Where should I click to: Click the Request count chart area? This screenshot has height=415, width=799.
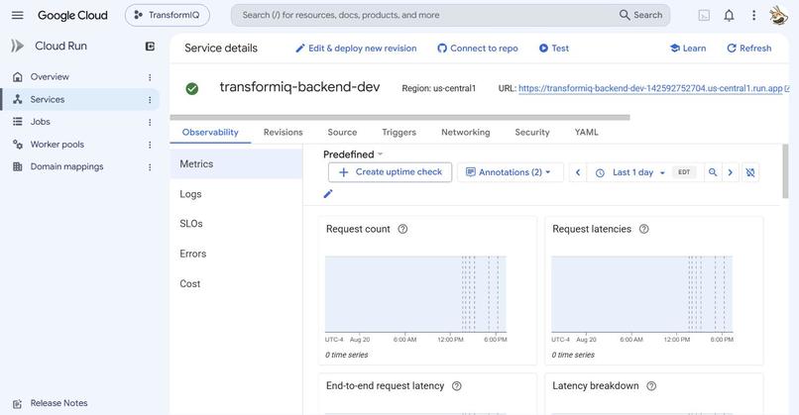click(x=415, y=294)
